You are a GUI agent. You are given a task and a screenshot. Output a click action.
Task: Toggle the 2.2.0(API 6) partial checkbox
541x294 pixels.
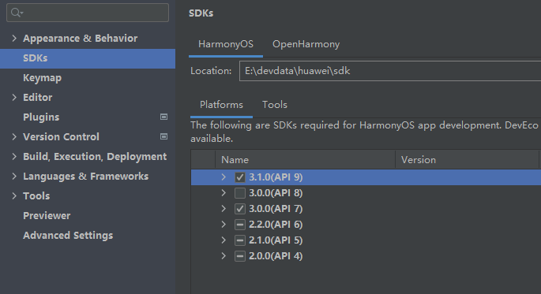tap(240, 225)
